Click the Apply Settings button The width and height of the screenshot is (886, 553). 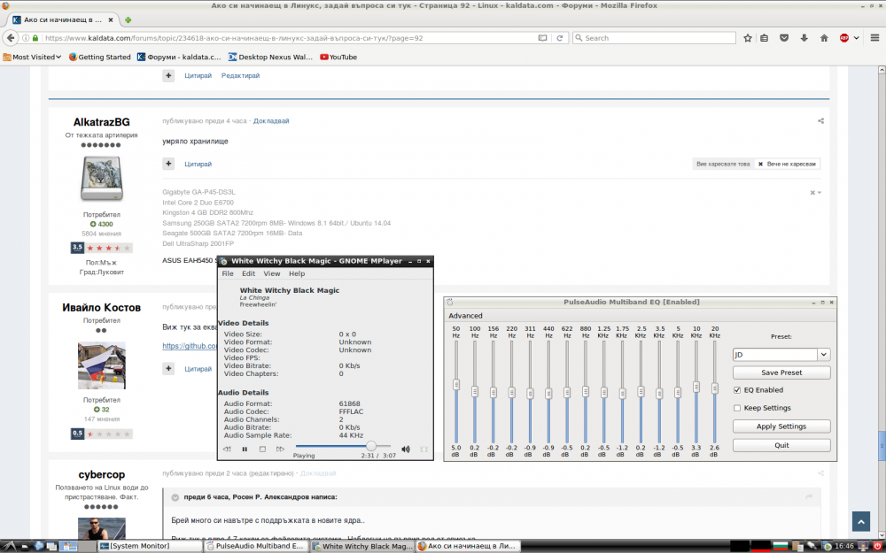pos(781,426)
